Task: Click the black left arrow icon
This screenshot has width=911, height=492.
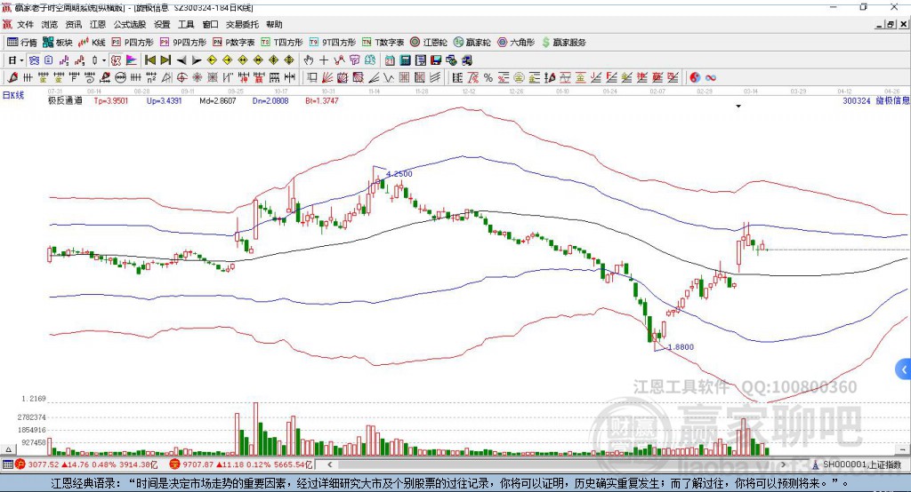Action: [181, 60]
